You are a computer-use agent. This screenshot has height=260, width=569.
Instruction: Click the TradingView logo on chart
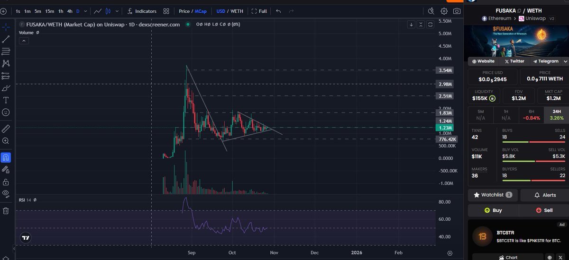pyautogui.click(x=27, y=238)
